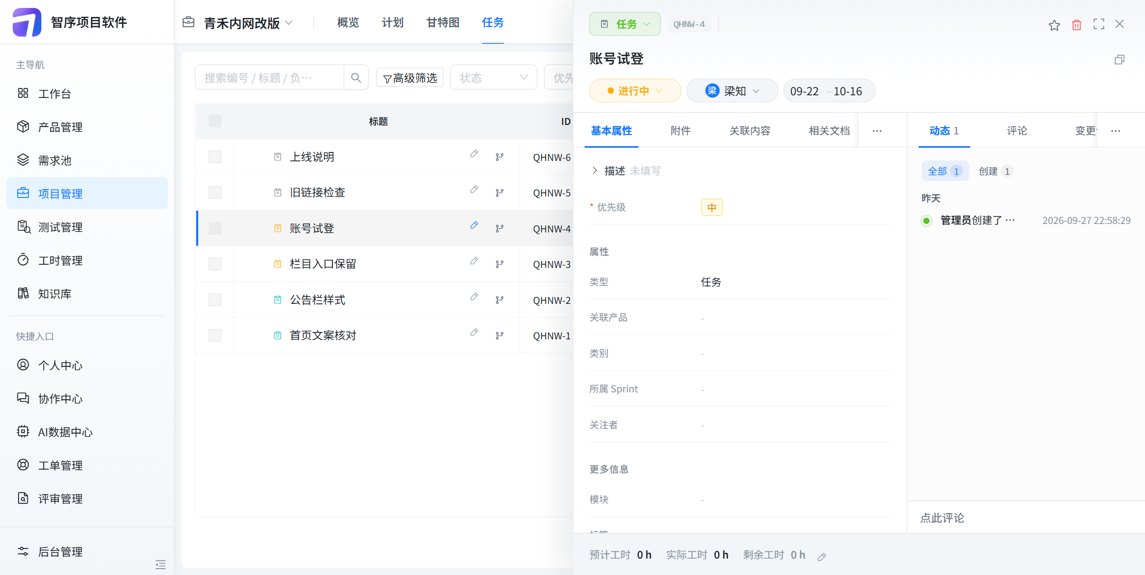Collapse the sidebar menu icon
The width and height of the screenshot is (1145, 575).
click(x=161, y=564)
